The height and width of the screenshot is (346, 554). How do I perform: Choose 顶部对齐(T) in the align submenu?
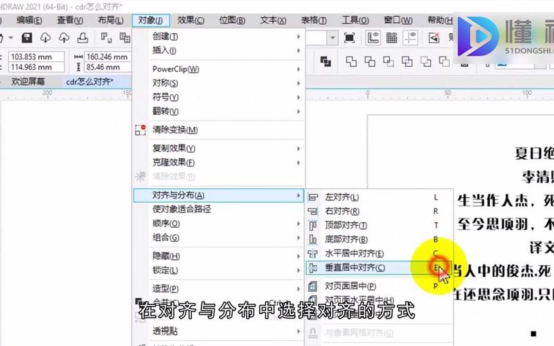point(379,226)
